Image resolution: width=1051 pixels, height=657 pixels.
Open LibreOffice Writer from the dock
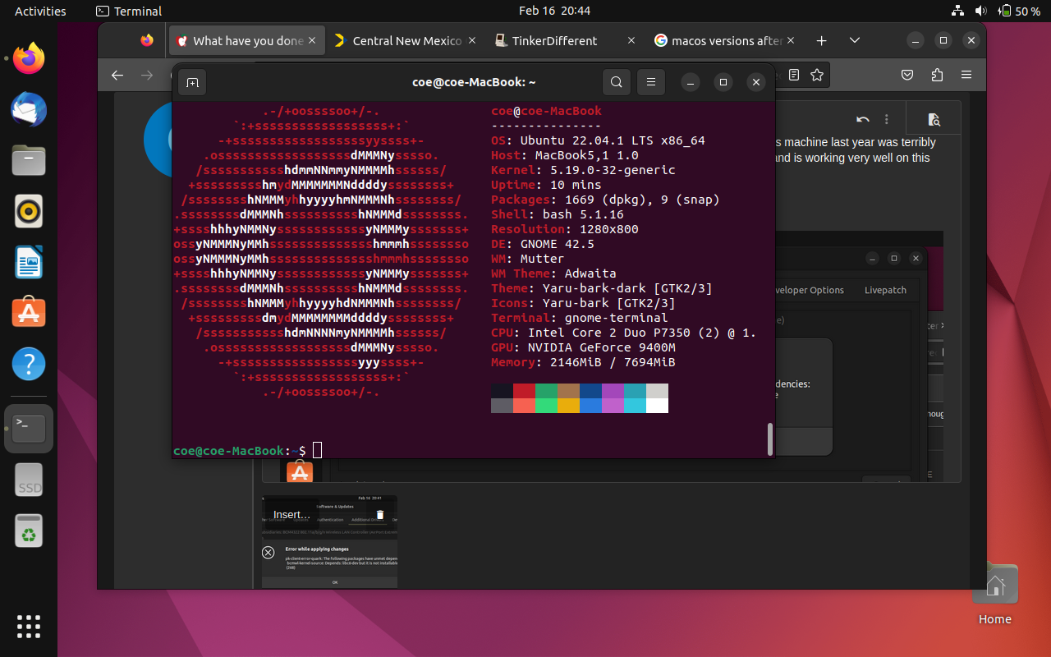click(29, 262)
